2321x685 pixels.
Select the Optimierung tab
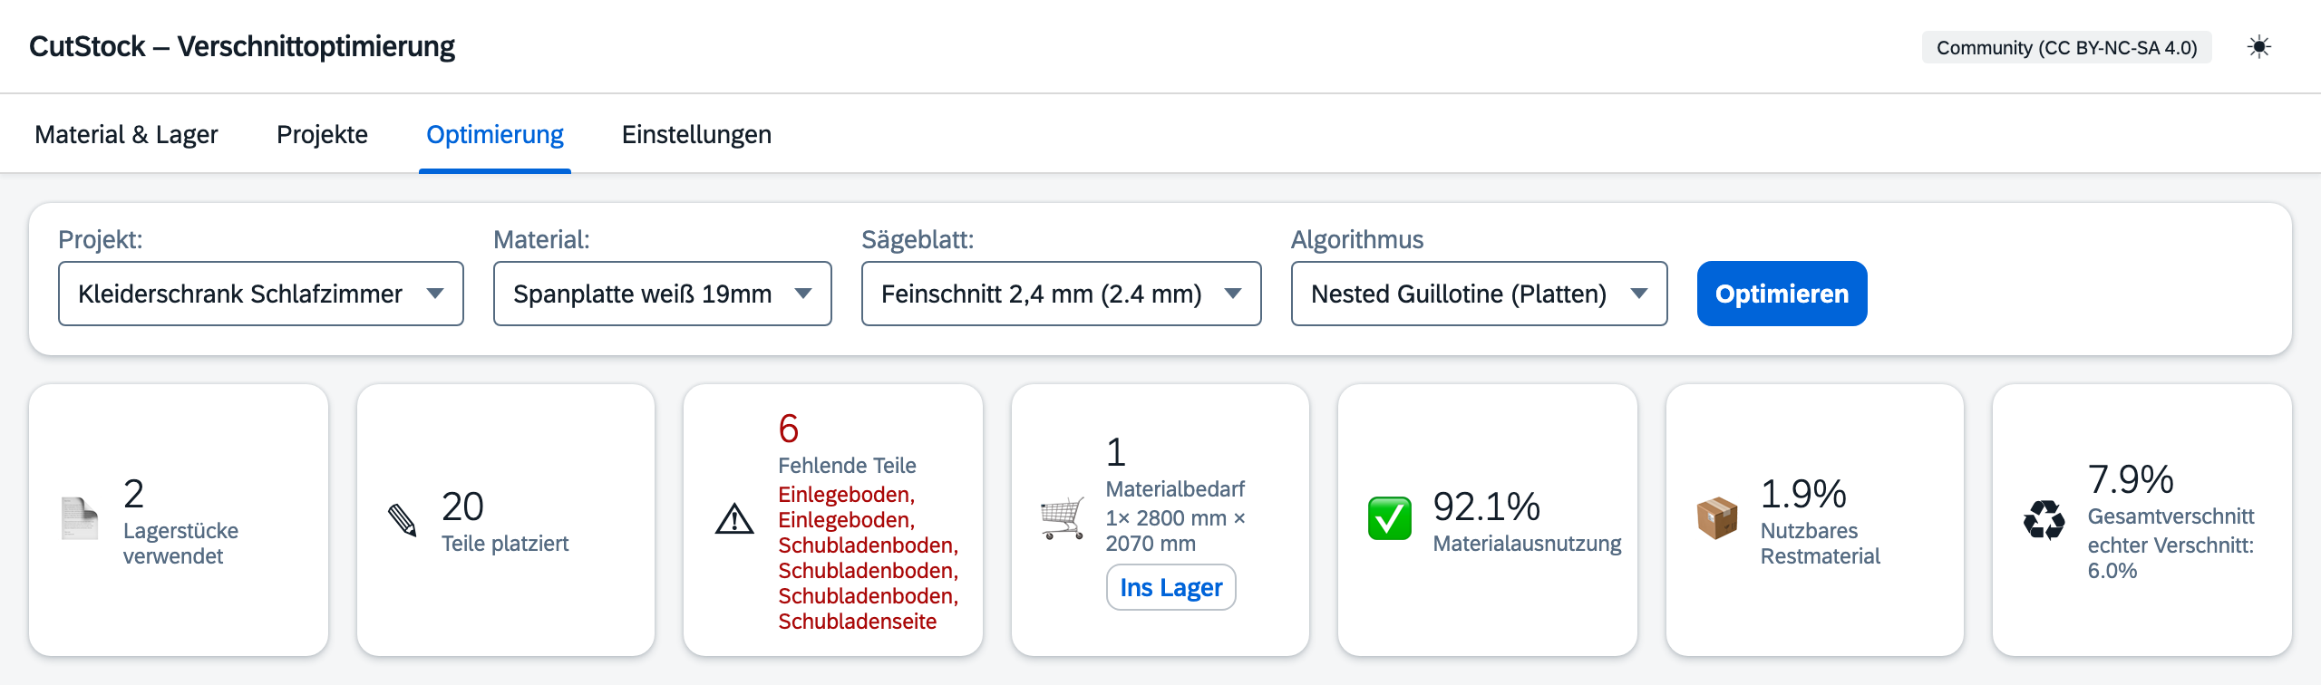coord(495,134)
